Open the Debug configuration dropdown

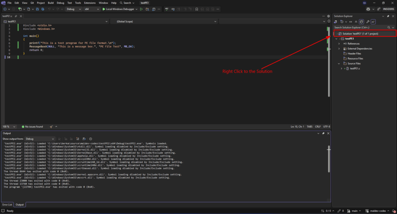point(73,9)
